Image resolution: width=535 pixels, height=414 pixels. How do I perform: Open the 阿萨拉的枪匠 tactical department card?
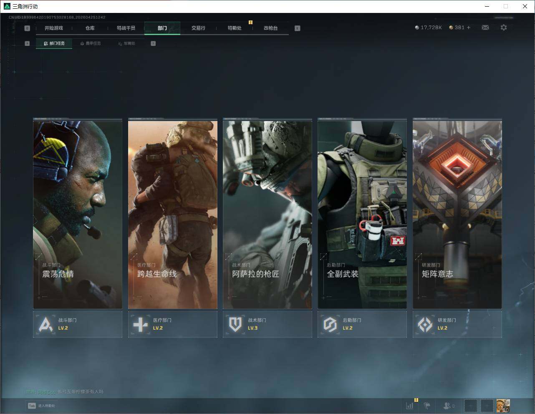click(x=267, y=215)
